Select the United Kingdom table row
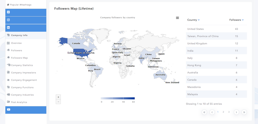The width and height of the screenshot is (258, 124). [216, 43]
